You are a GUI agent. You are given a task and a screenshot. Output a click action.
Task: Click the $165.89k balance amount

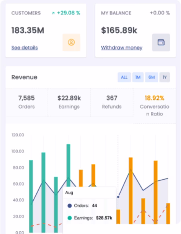[x=119, y=30]
